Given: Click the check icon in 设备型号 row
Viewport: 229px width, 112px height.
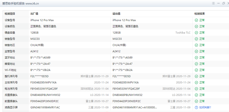Looking at the screenshot, I should coord(196,20).
